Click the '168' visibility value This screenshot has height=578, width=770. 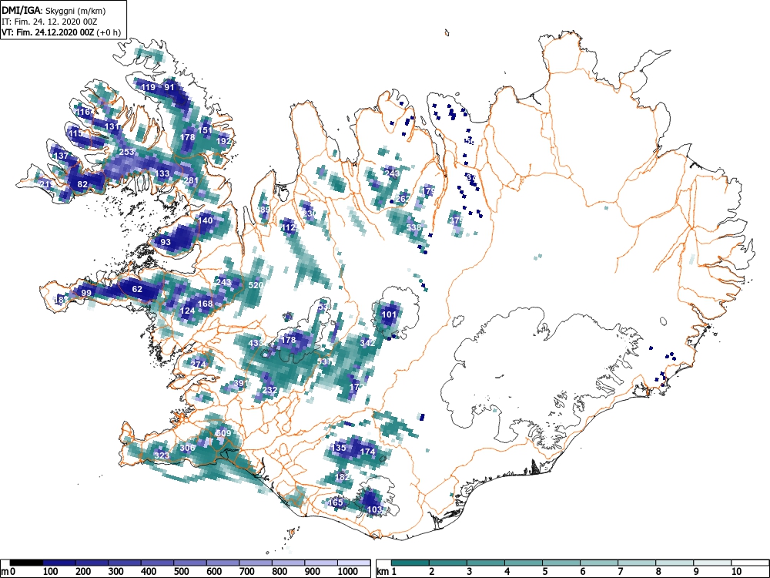[205, 303]
